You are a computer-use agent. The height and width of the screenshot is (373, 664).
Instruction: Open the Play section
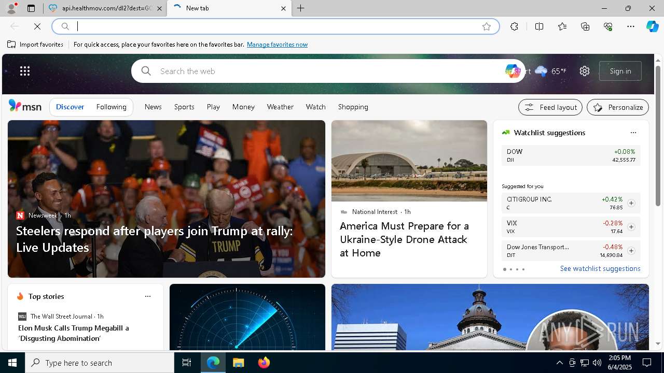tap(213, 107)
